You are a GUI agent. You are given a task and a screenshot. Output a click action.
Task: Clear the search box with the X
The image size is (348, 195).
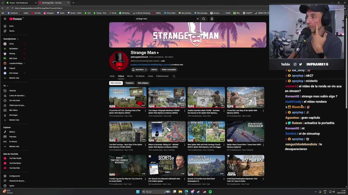click(x=198, y=19)
